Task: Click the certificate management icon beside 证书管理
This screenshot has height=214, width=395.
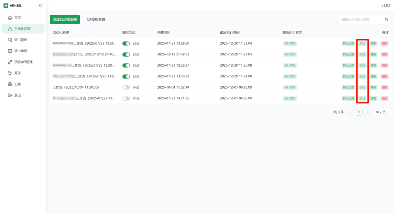Action: [10, 40]
